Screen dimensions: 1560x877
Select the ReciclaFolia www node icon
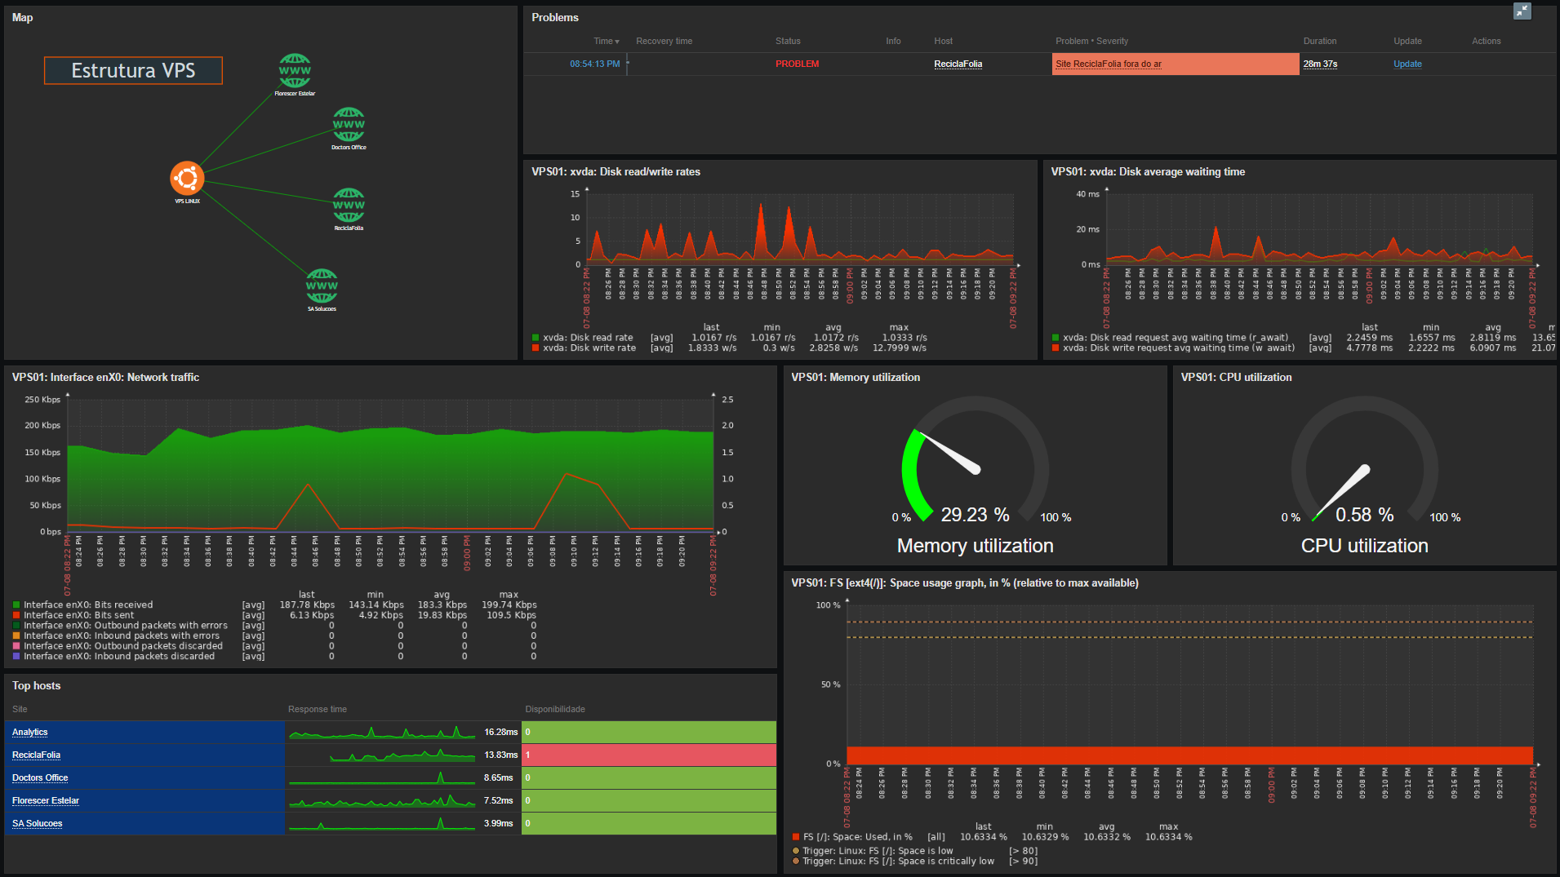(349, 206)
